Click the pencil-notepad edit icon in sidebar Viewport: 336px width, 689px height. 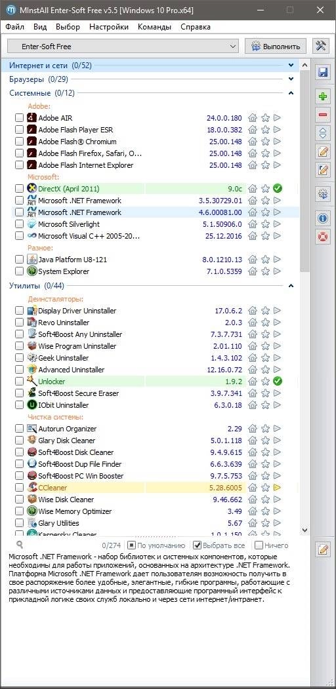[x=323, y=151]
